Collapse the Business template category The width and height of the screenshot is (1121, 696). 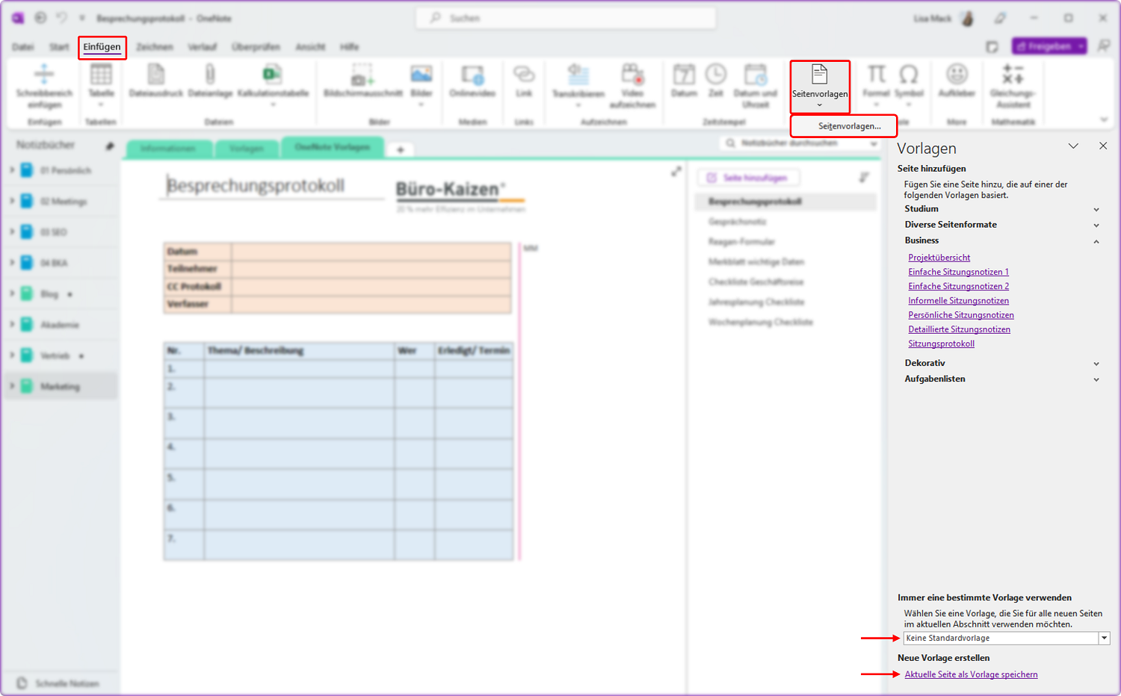pyautogui.click(x=1096, y=241)
